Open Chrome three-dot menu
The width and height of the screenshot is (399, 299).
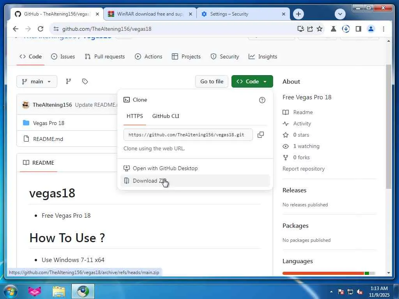pos(383,29)
